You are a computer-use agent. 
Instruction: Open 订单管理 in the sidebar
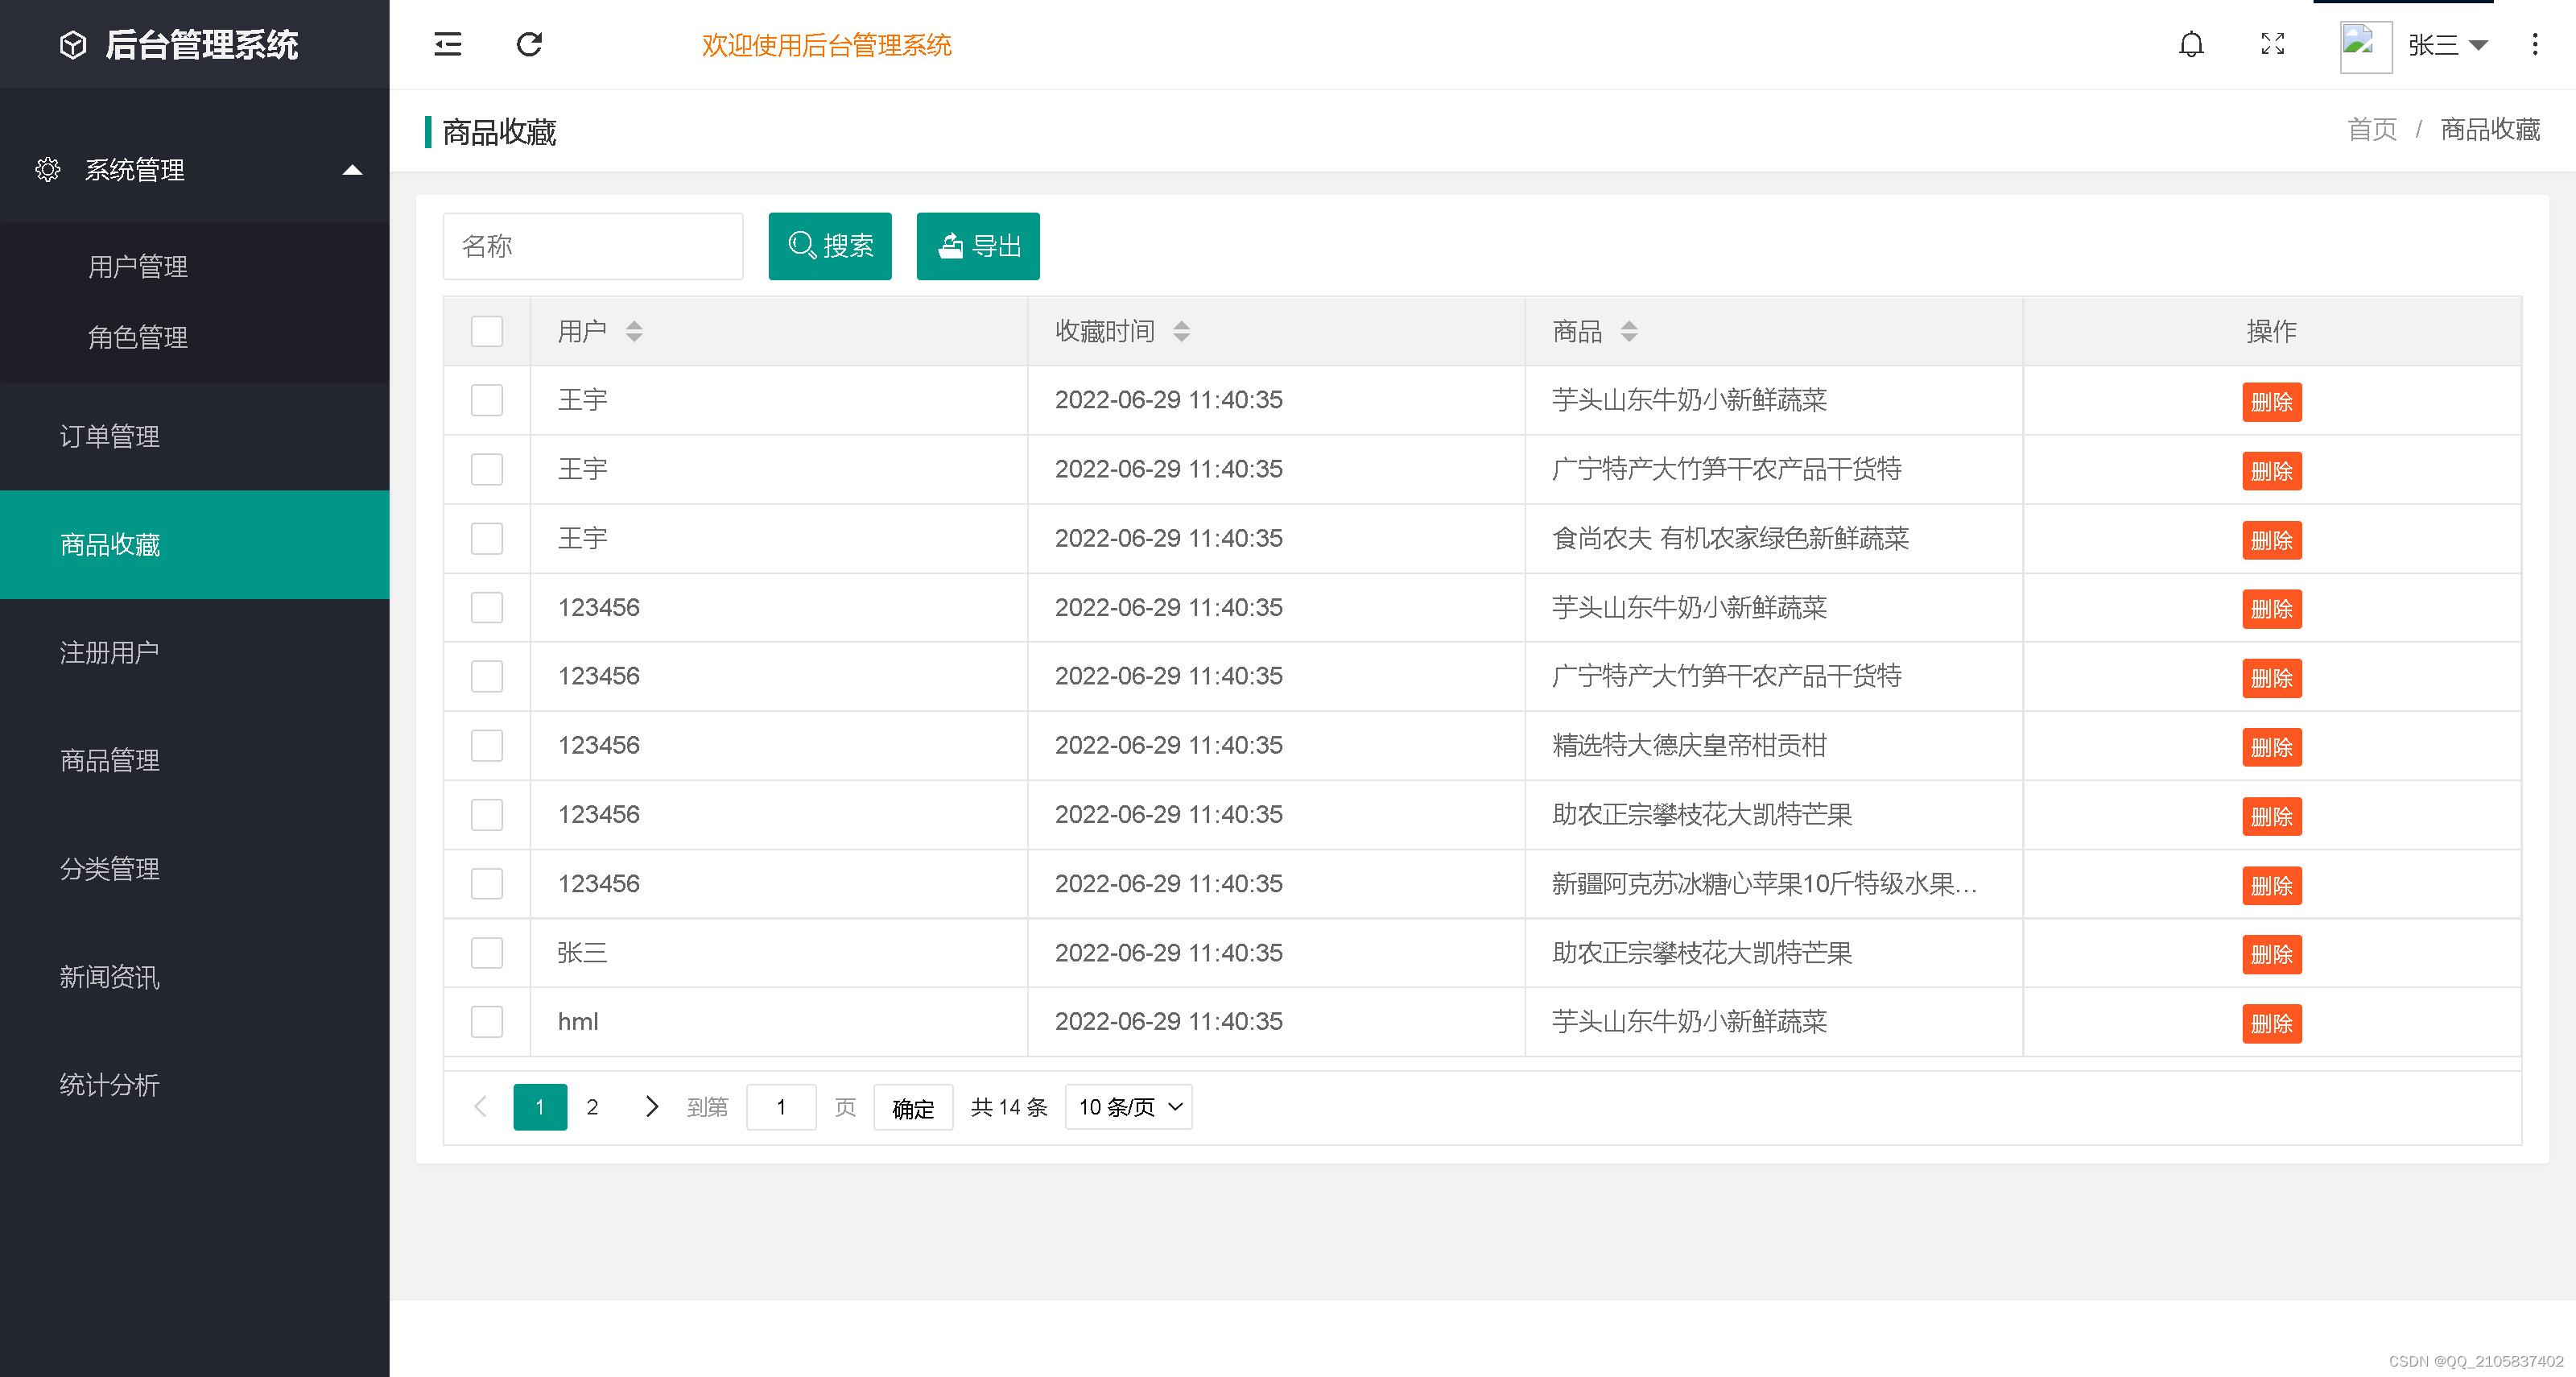point(194,436)
